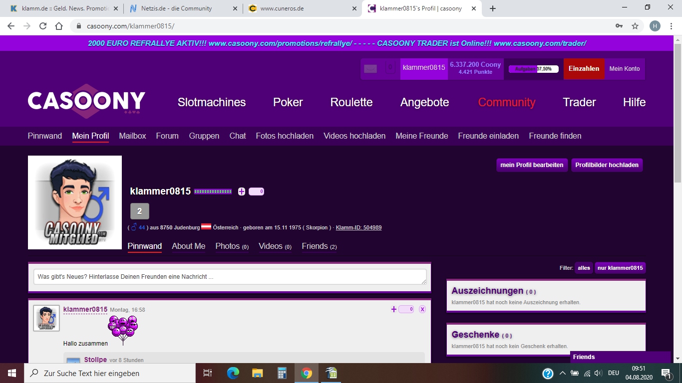Switch to the klamm.de browser tab
Screen dimensions: 682x383
coord(64,8)
